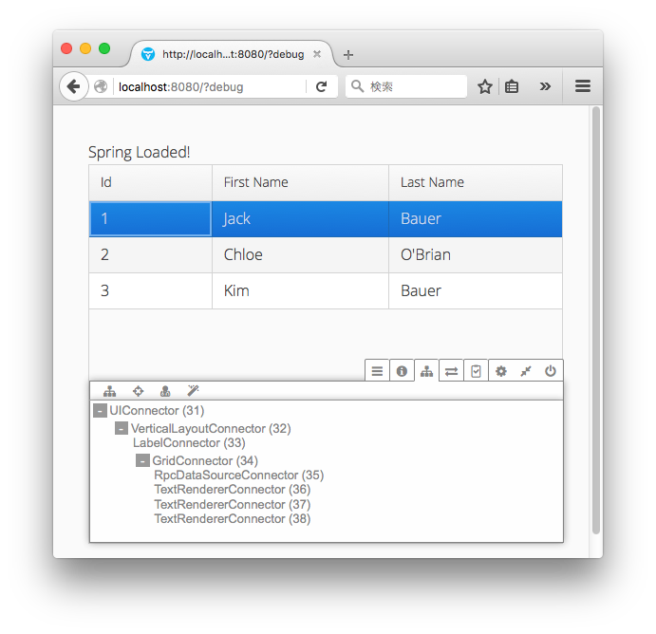The image size is (656, 634).
Task: Select the LabelConnector (33) tree item
Action: click(x=189, y=443)
